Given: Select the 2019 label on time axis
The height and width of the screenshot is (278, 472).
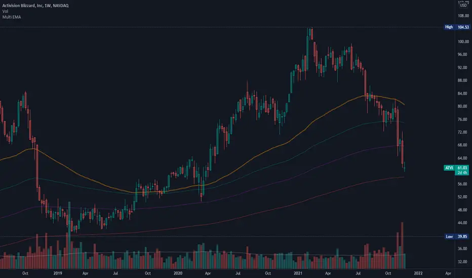Looking at the screenshot, I should (x=58, y=273).
